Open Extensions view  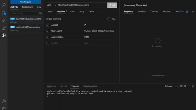click(x=4, y=28)
